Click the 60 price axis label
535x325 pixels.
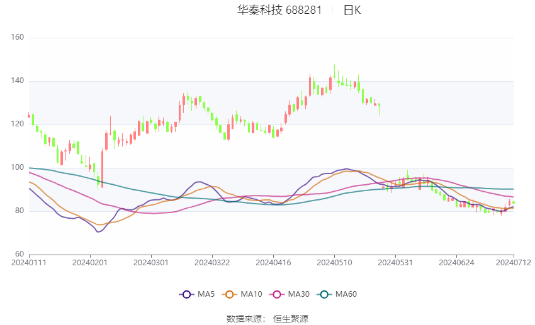click(20, 254)
